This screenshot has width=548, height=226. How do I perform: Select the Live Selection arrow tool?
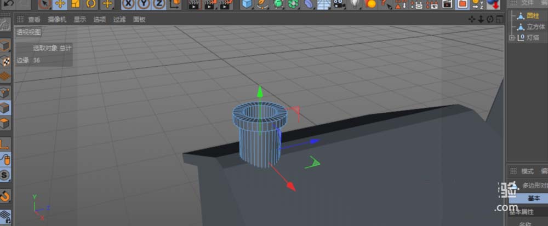(x=45, y=4)
